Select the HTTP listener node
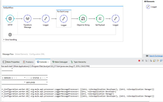The image size is (163, 102). click(10, 19)
